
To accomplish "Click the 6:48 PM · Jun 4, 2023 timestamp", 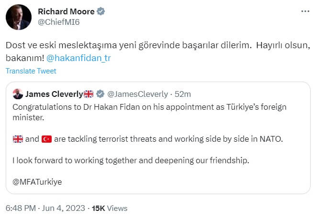I will tap(45, 209).
